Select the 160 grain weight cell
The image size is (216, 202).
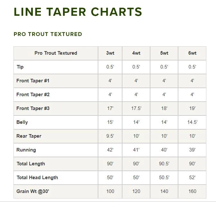tap(192, 191)
